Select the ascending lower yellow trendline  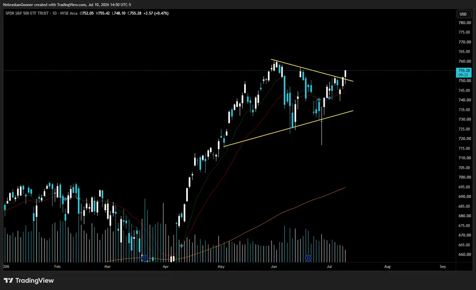pyautogui.click(x=288, y=129)
